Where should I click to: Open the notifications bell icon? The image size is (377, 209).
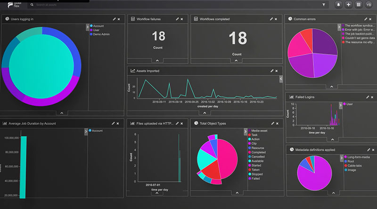pos(338,5)
